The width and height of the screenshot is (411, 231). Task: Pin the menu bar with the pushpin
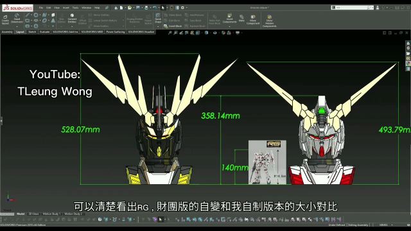(x=107, y=8)
